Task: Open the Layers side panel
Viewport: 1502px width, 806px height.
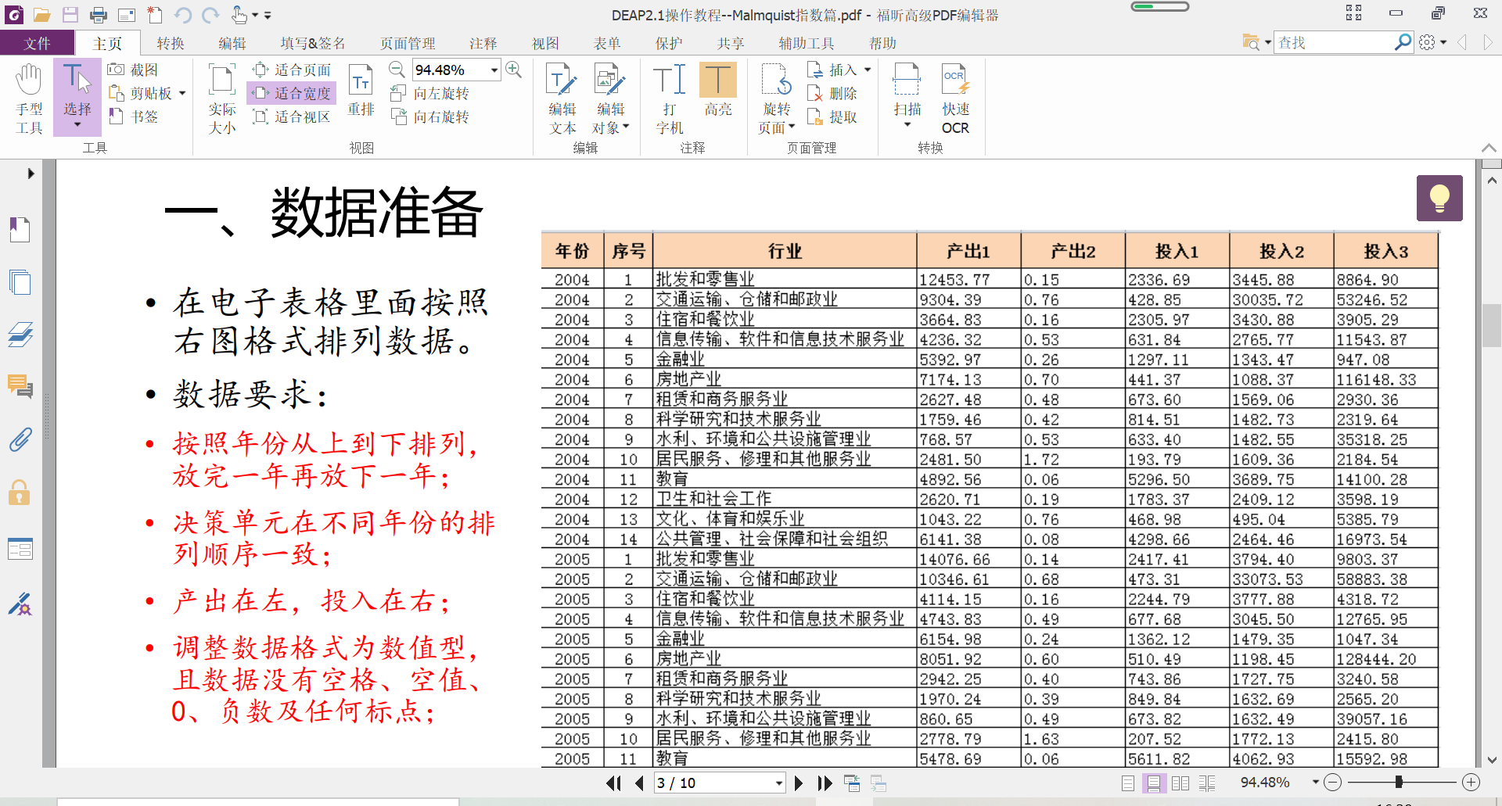Action: coord(20,334)
